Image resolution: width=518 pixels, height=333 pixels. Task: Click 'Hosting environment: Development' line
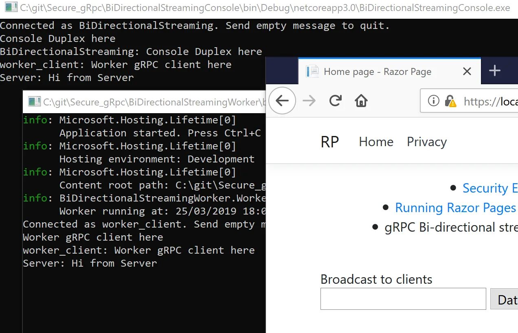click(157, 159)
